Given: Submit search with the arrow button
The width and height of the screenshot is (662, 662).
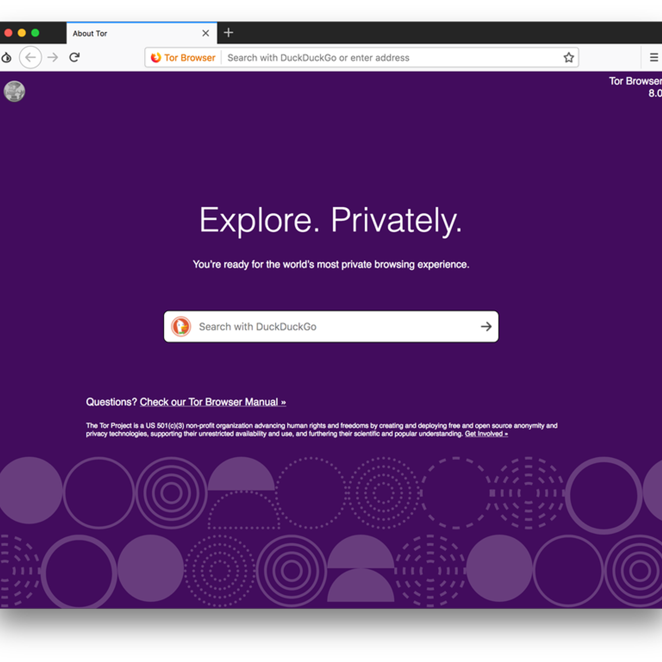Looking at the screenshot, I should point(486,326).
